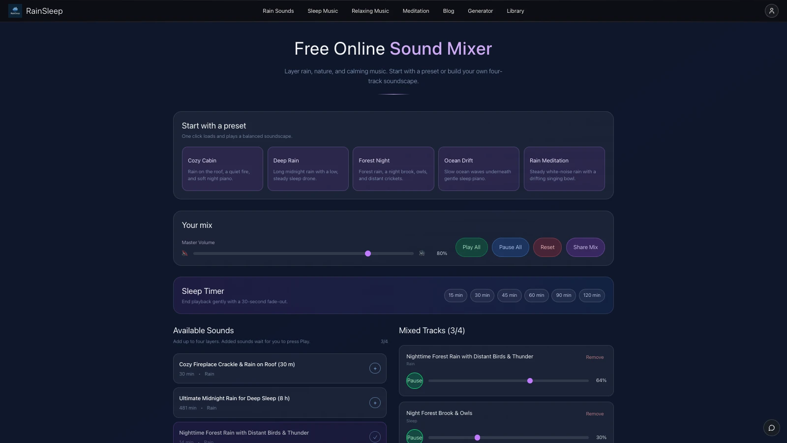Click the 'Your mix' heading
The width and height of the screenshot is (787, 443).
pyautogui.click(x=197, y=225)
